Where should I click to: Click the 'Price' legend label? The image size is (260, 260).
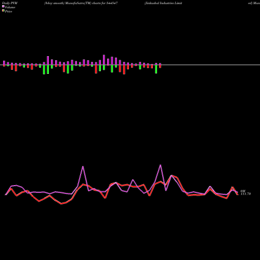[8, 11]
